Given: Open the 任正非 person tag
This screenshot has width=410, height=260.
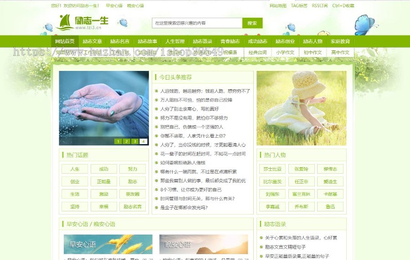Looking at the screenshot, I should pos(302,181).
